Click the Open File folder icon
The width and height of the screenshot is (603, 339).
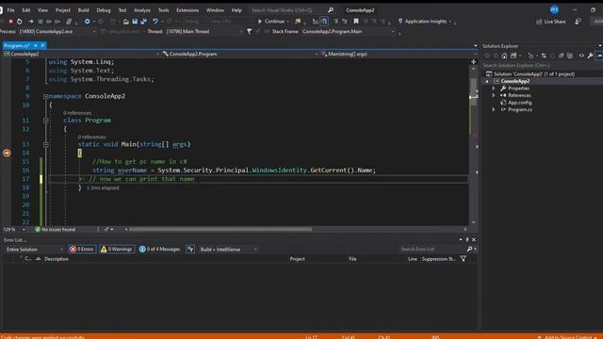click(x=125, y=21)
